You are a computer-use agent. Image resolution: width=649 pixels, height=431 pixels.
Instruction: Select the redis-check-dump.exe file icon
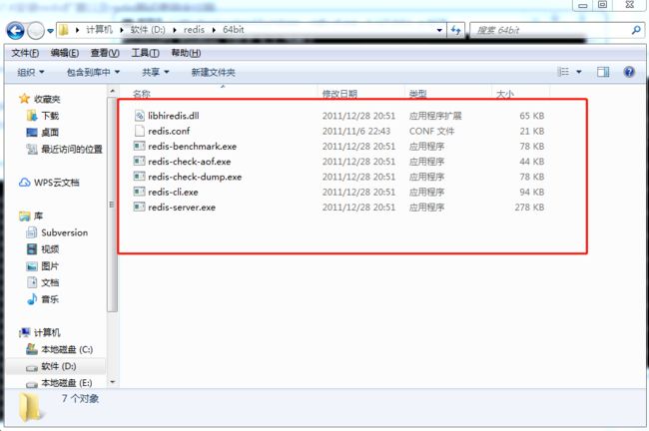[140, 177]
